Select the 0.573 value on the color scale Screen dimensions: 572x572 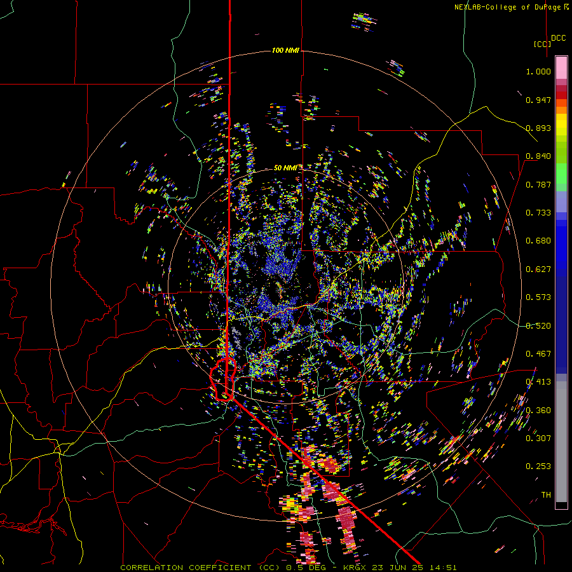538,297
